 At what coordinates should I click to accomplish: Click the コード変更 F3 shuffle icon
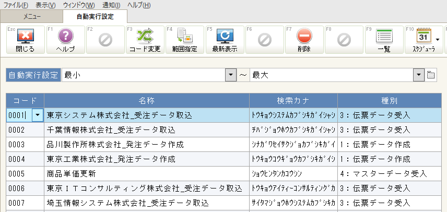[145, 36]
